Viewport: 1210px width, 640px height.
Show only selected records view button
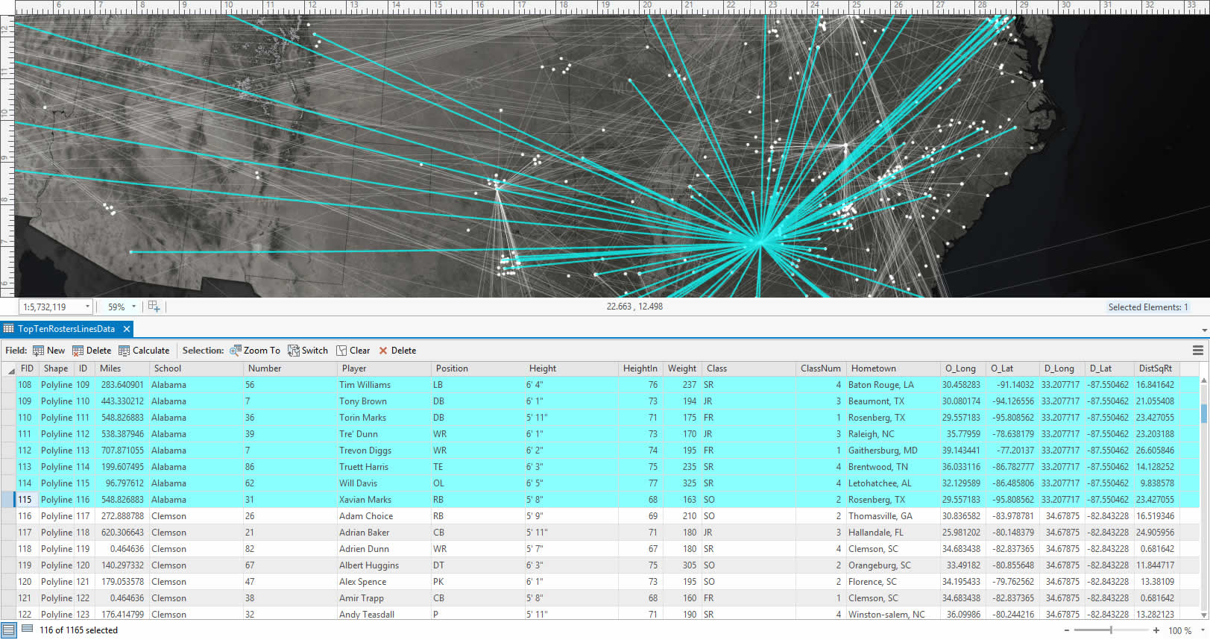28,630
